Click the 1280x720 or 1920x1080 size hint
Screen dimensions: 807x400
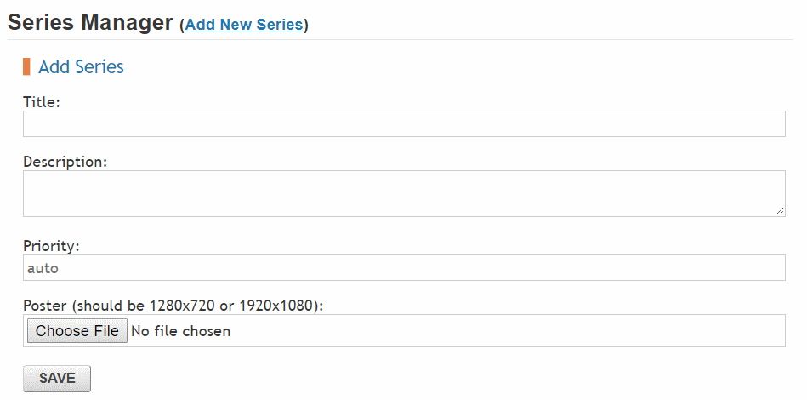click(236, 306)
